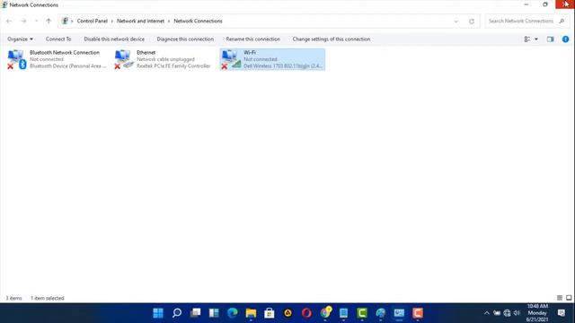575x323 pixels.
Task: Open the Help button
Action: point(565,39)
